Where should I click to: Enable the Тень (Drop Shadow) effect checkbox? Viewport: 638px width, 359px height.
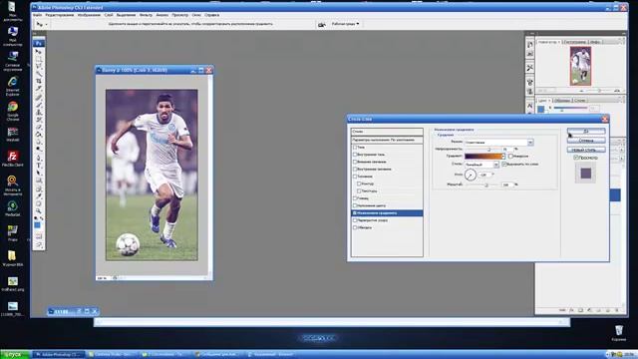coord(355,148)
